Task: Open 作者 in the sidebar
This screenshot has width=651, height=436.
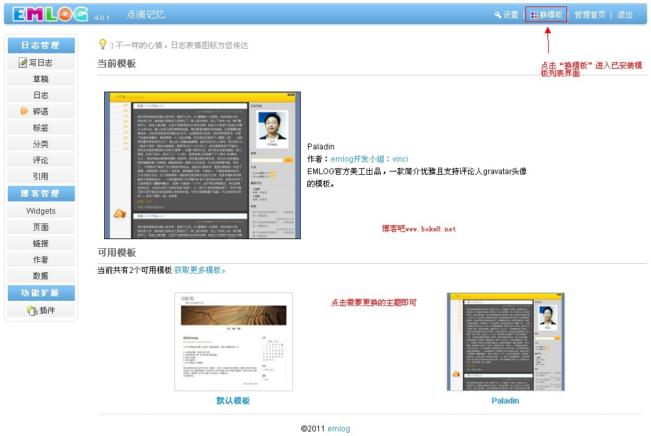Action: [x=41, y=259]
